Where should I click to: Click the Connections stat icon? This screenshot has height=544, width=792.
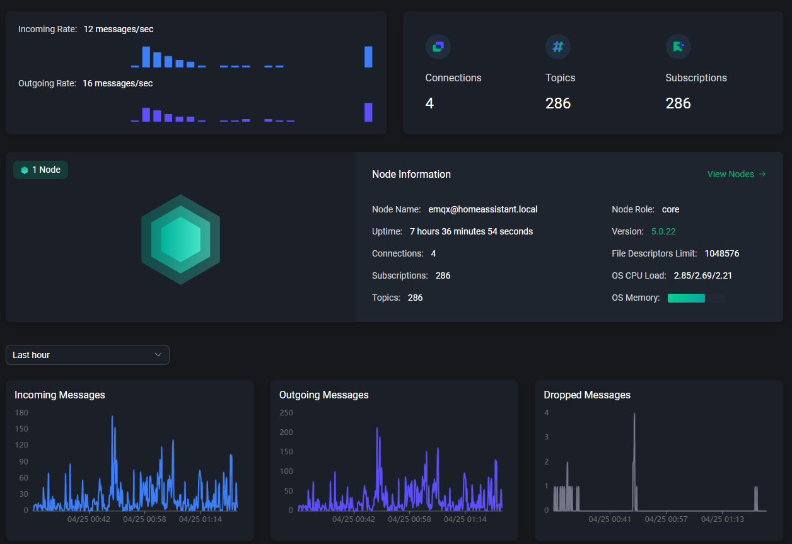click(x=438, y=46)
